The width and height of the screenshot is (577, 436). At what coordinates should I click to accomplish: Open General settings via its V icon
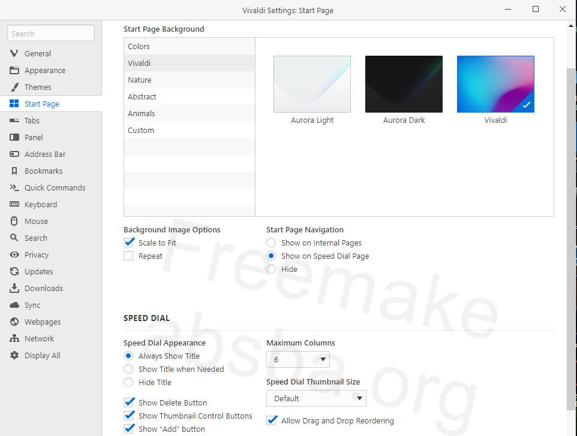[14, 53]
